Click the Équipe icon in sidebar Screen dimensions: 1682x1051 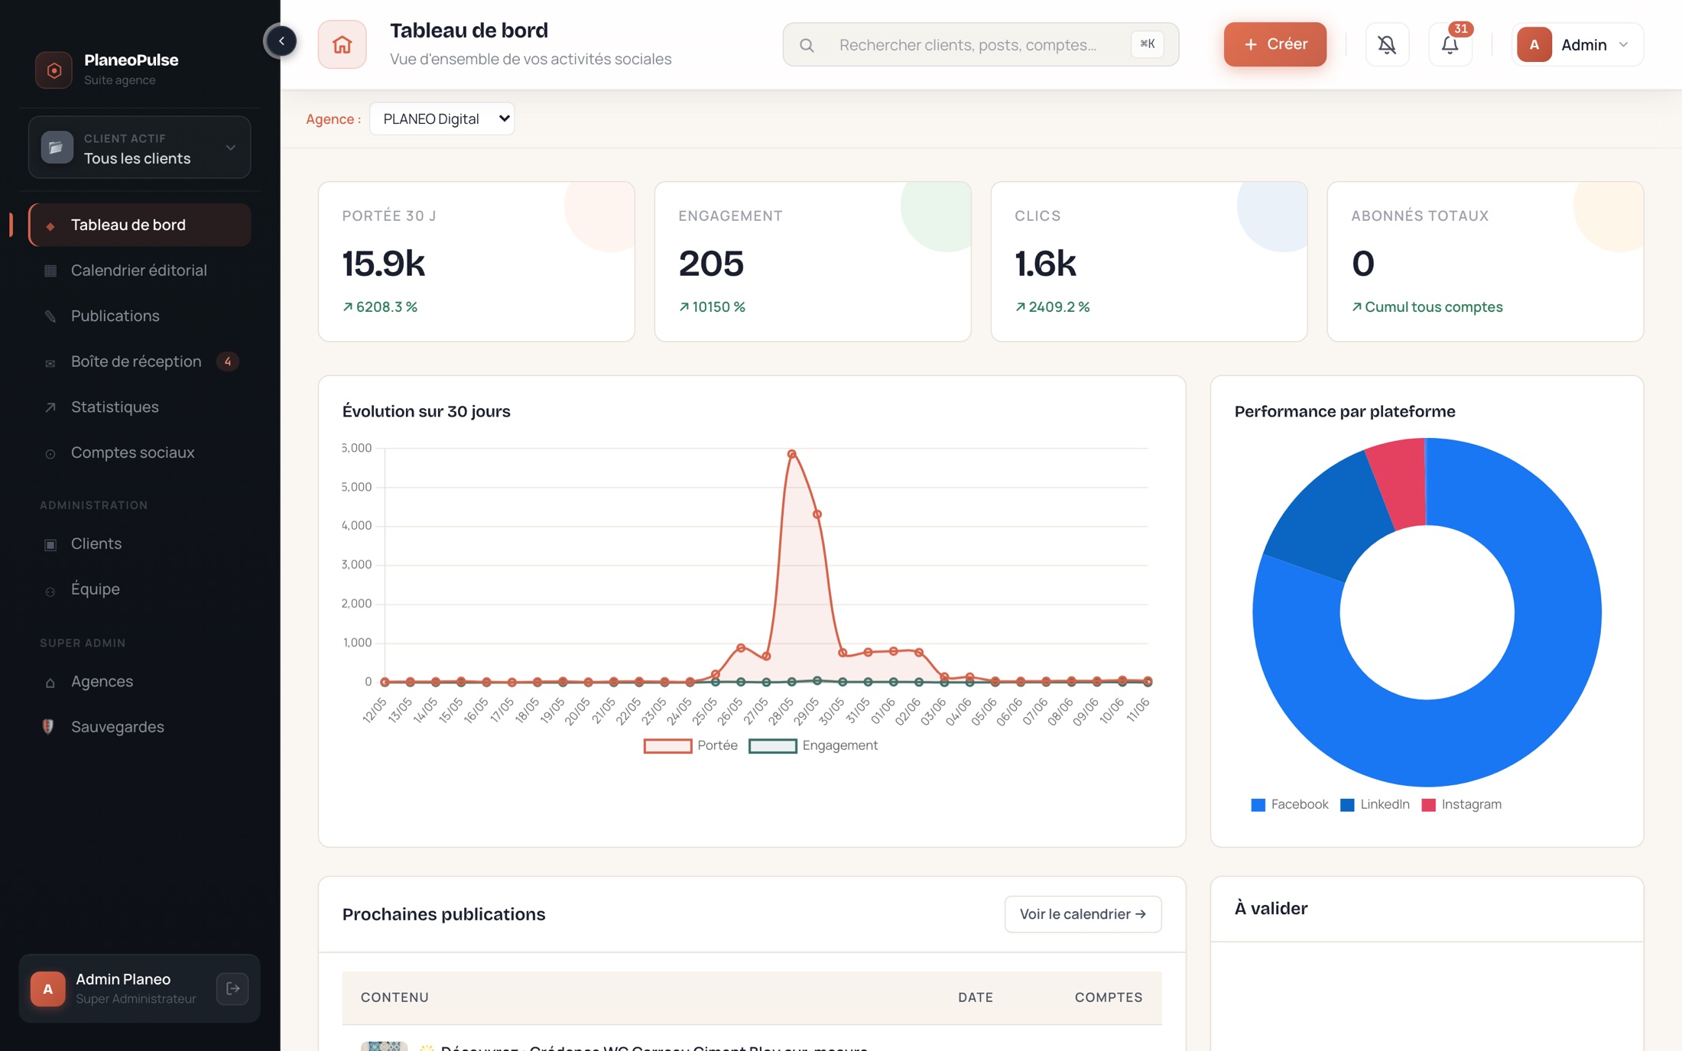pos(50,590)
